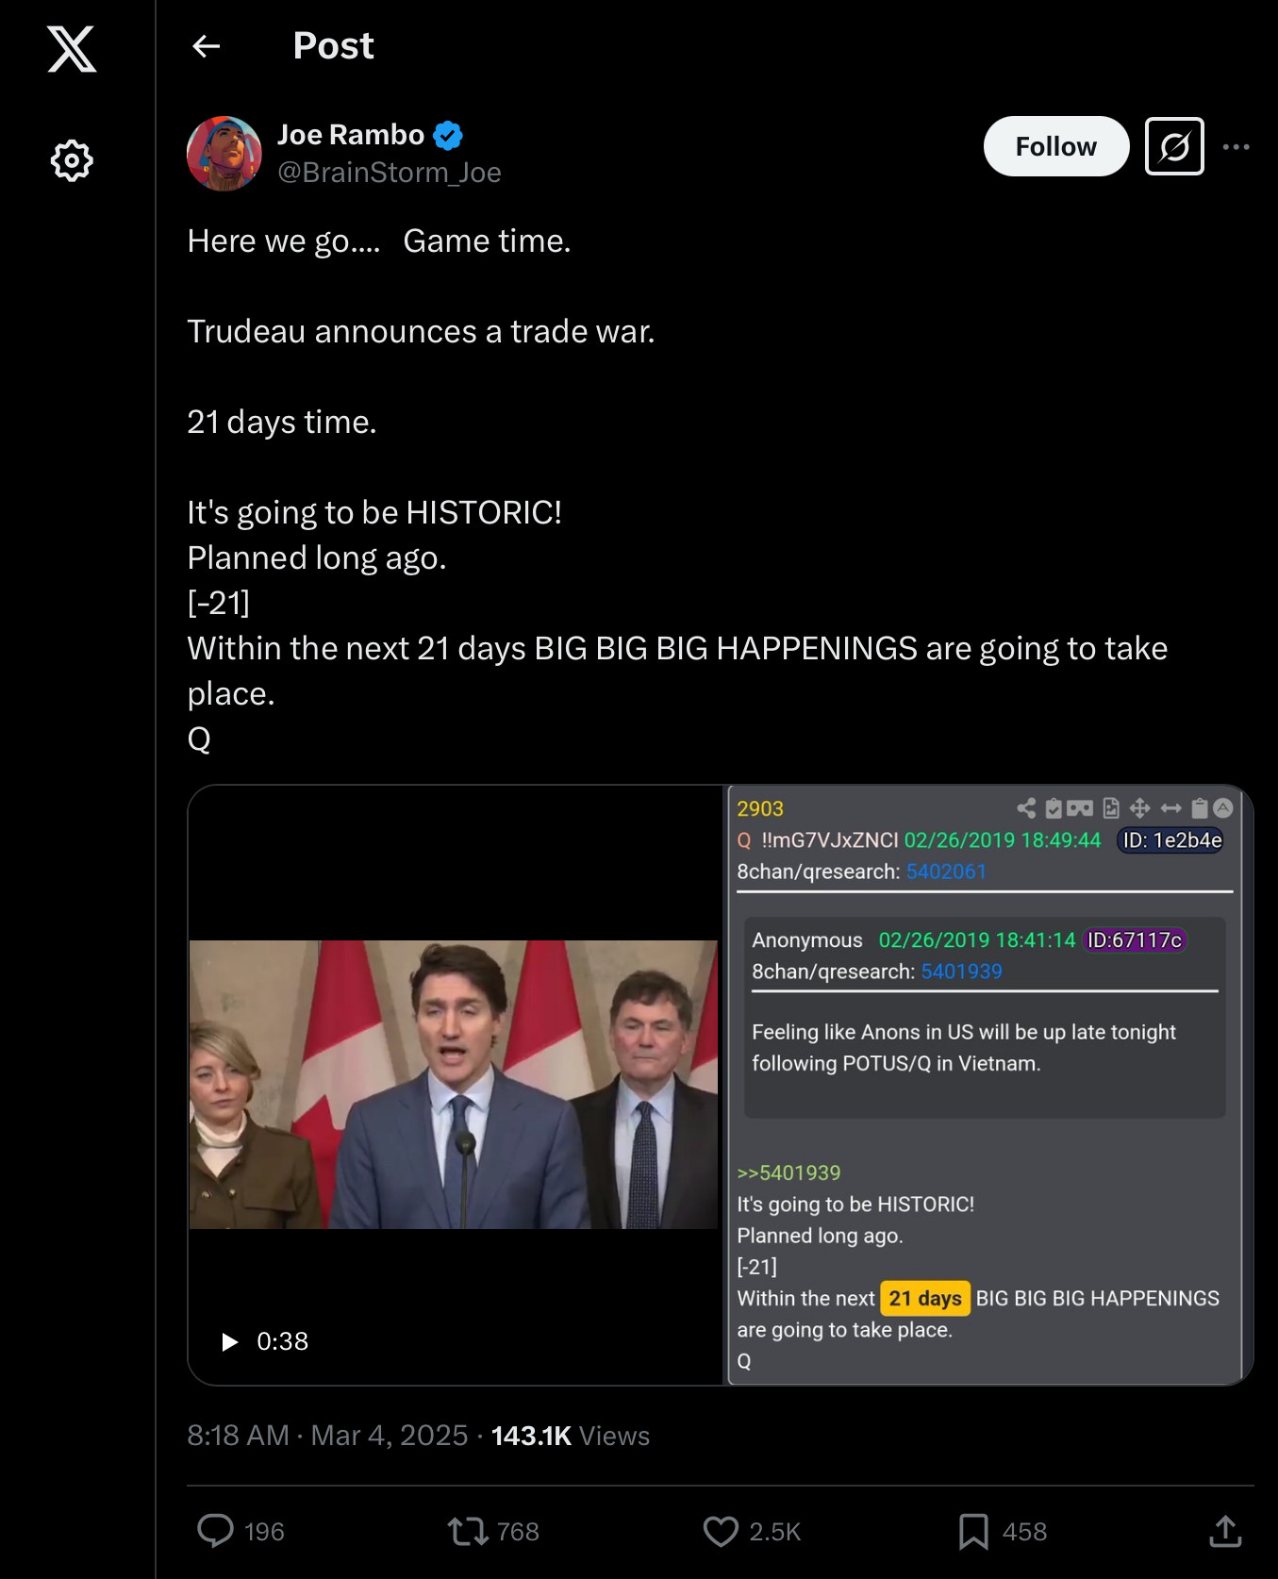Share the post via upload icon
The image size is (1278, 1579).
pos(1225,1531)
